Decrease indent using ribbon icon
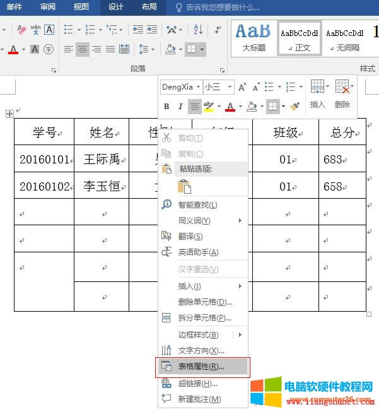The height and width of the screenshot is (412, 379). (x=138, y=30)
